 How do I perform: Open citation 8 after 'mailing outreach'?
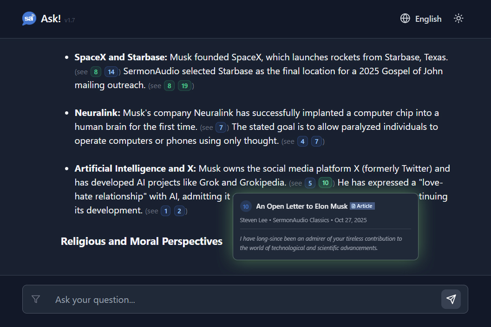pos(170,86)
